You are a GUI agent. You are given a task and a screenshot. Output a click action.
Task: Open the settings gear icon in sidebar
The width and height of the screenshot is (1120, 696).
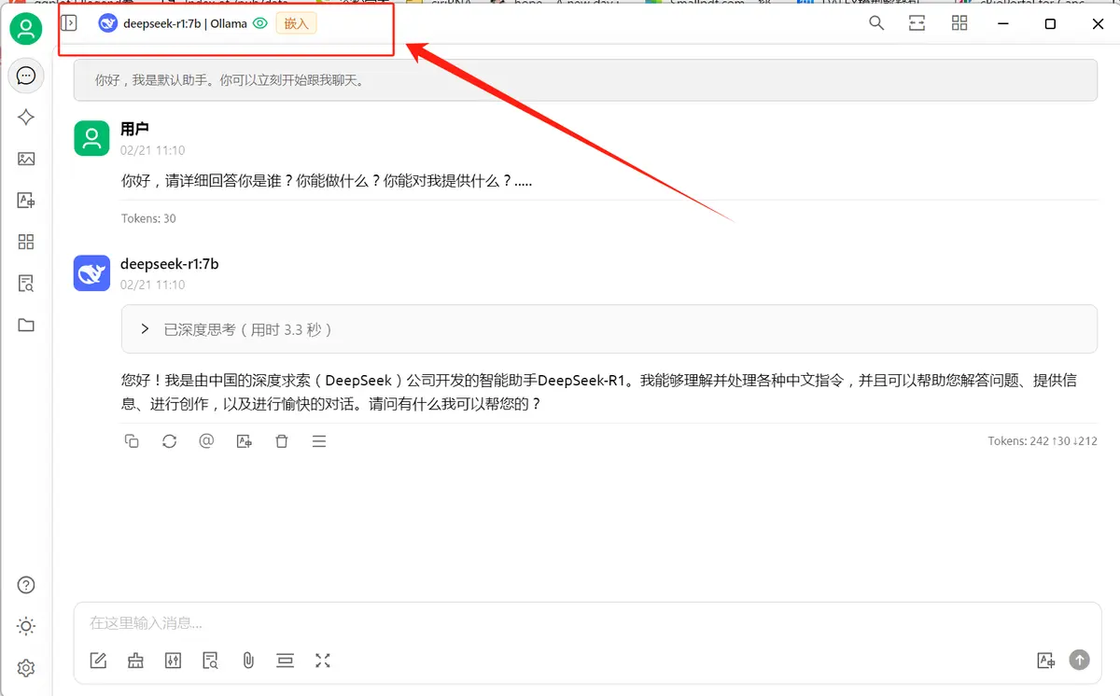pyautogui.click(x=26, y=668)
